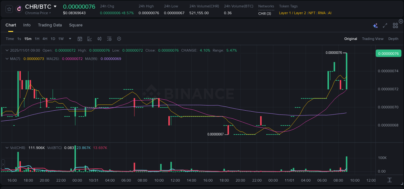Expand the chart to fullscreen

385,25
